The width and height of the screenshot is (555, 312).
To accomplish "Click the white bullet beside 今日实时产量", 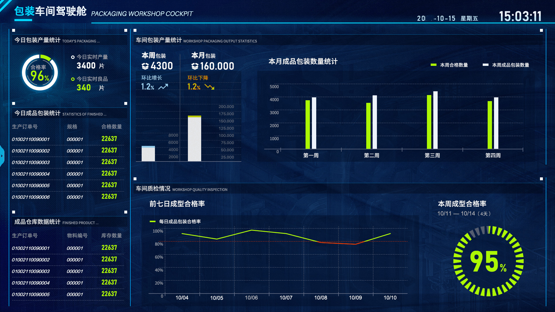I will (72, 57).
